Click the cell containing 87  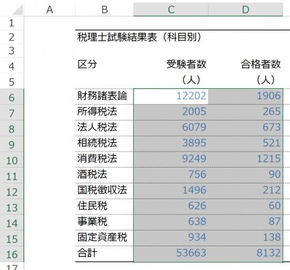[245, 222]
